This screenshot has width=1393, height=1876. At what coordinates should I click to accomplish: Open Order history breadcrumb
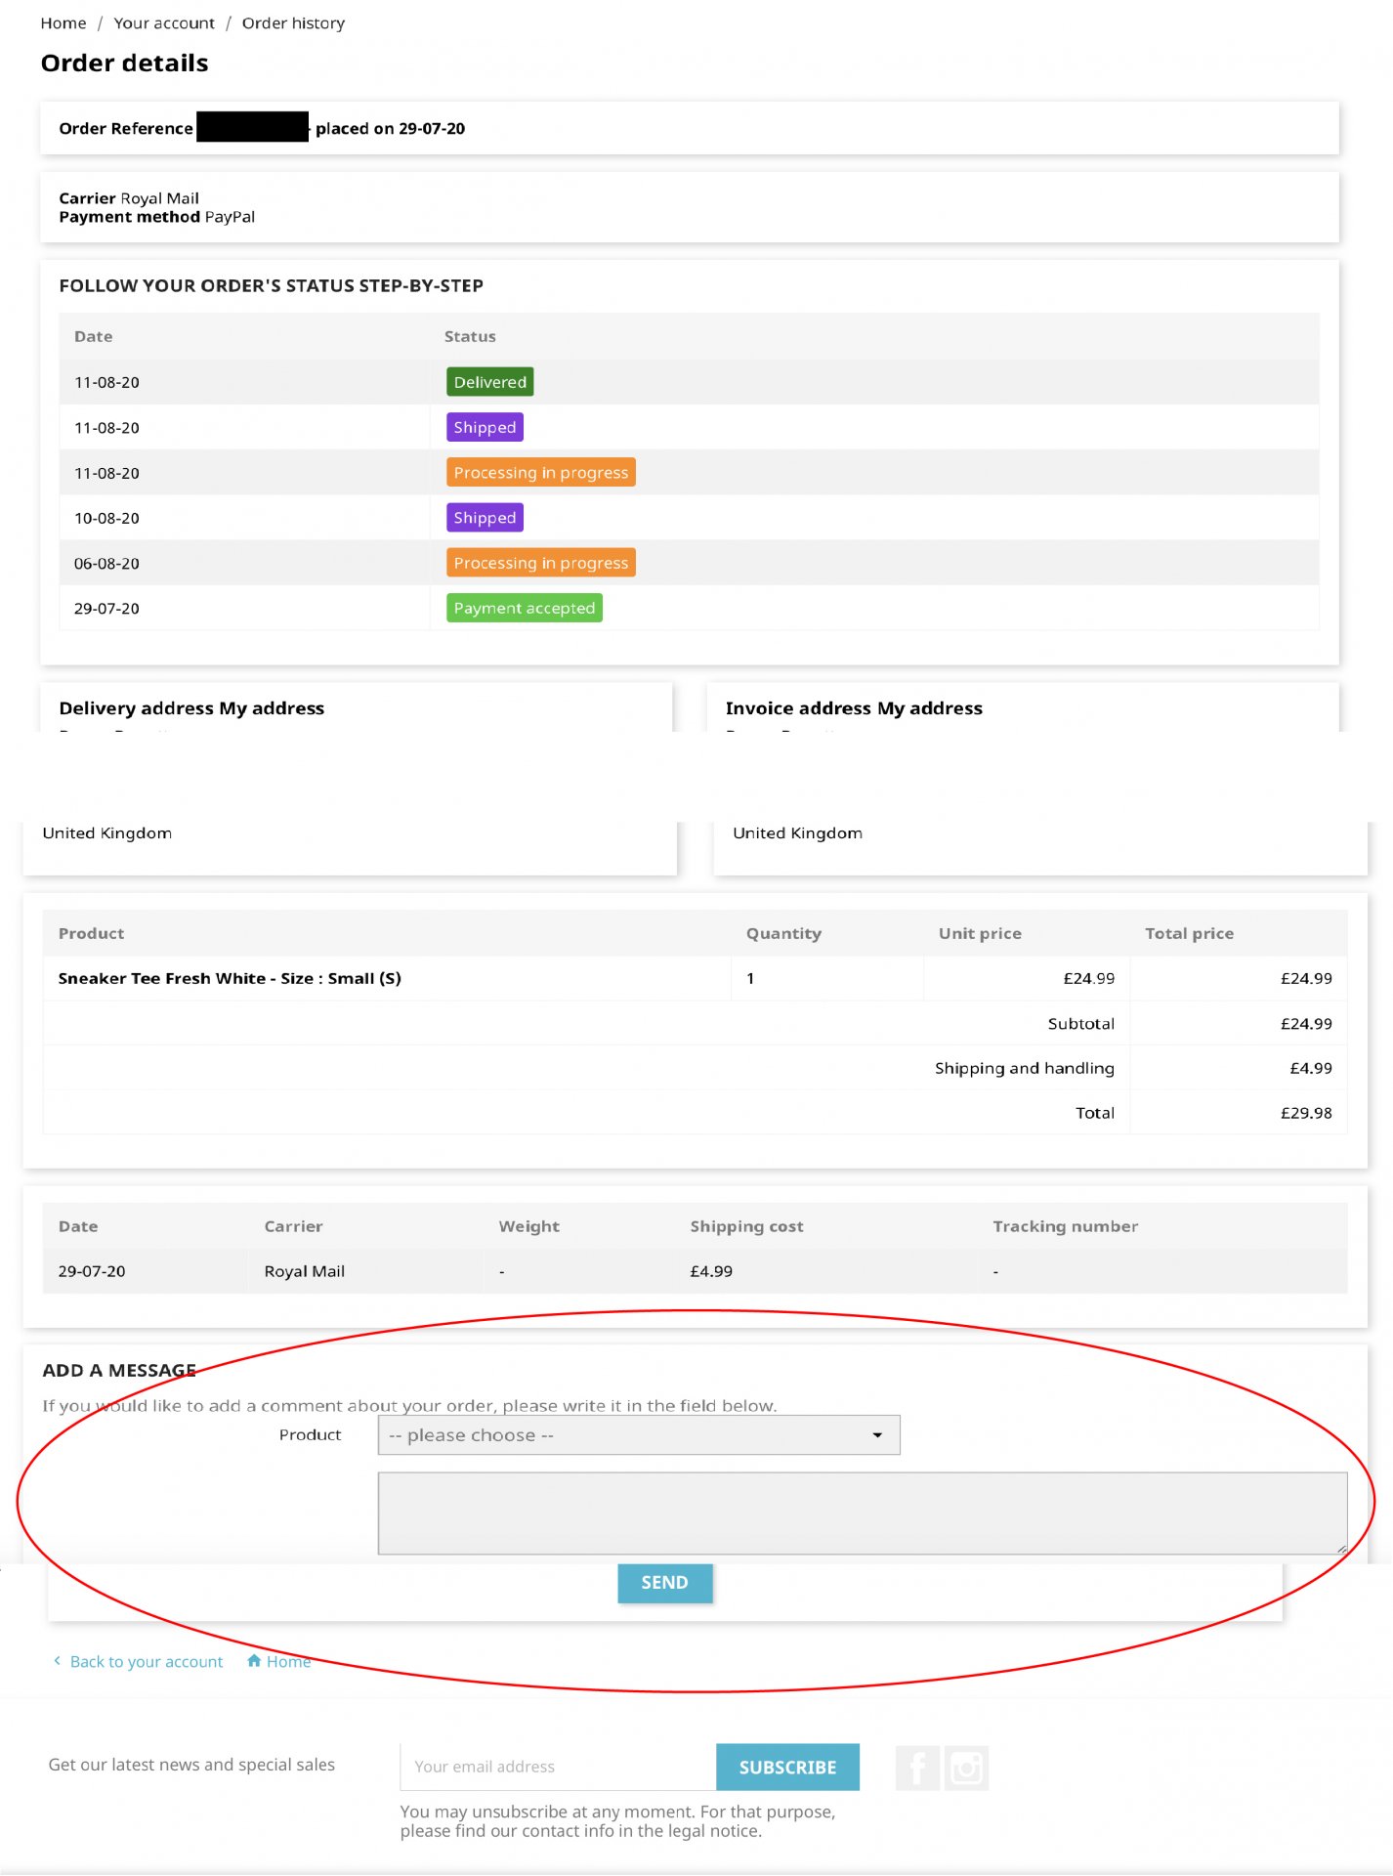tap(293, 23)
